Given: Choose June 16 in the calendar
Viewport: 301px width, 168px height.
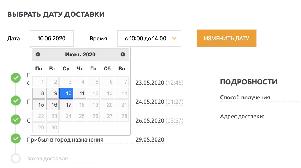Looking at the screenshot, I should (x=53, y=105).
